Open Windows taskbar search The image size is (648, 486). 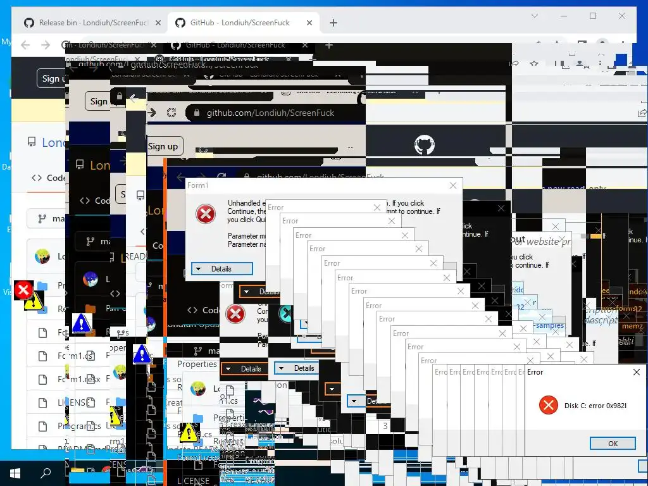[x=46, y=473]
